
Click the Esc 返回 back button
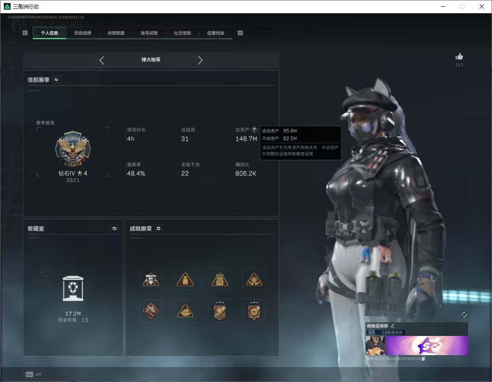click(34, 374)
